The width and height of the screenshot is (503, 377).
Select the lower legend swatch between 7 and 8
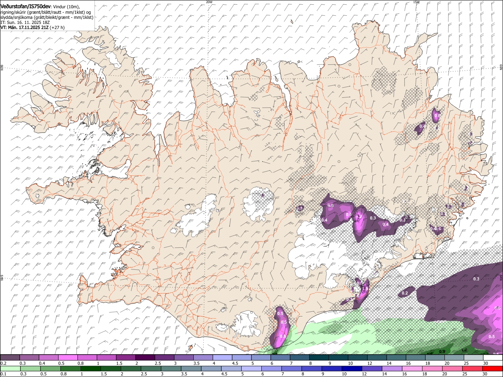pyautogui.click(x=291, y=368)
